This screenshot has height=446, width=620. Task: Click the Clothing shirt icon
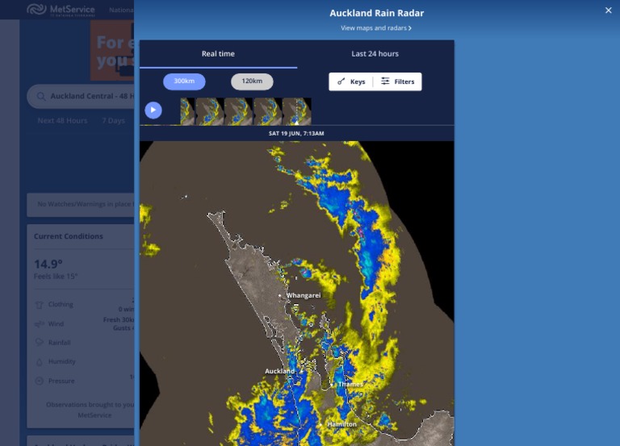[39, 305]
